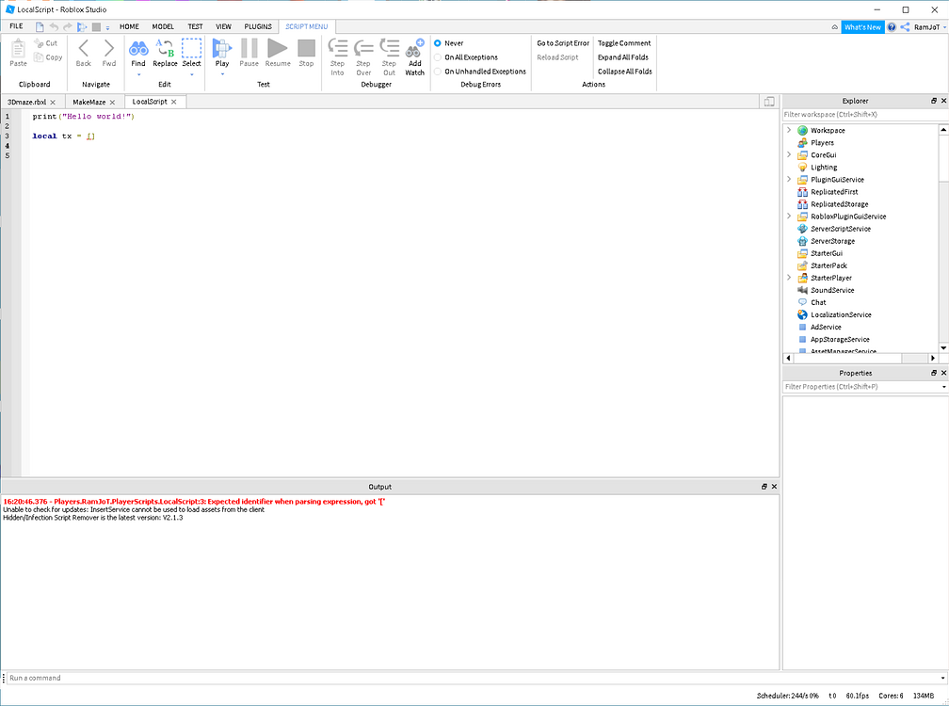The image size is (949, 706).
Task: Click the What's New button
Action: click(862, 27)
